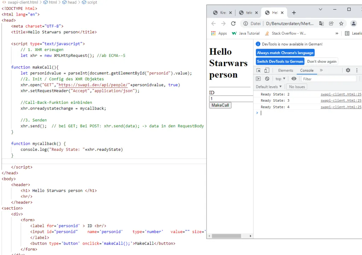This screenshot has height=255, width=362.
Task: Click 'DevTools is now available in German!' text
Action: tap(292, 44)
